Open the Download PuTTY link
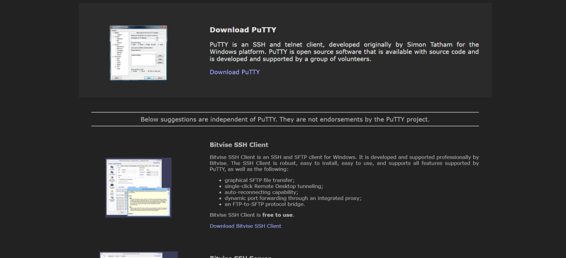The height and width of the screenshot is (258, 566). pos(235,72)
